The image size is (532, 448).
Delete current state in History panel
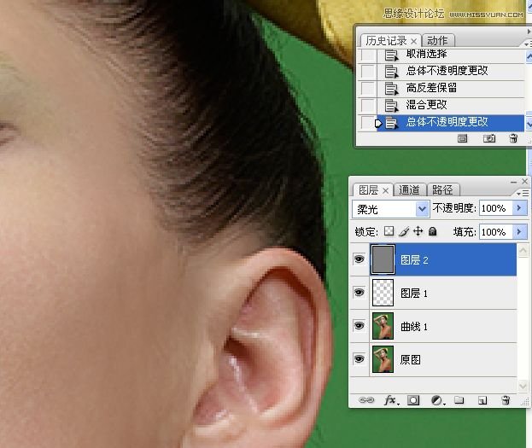pos(513,138)
